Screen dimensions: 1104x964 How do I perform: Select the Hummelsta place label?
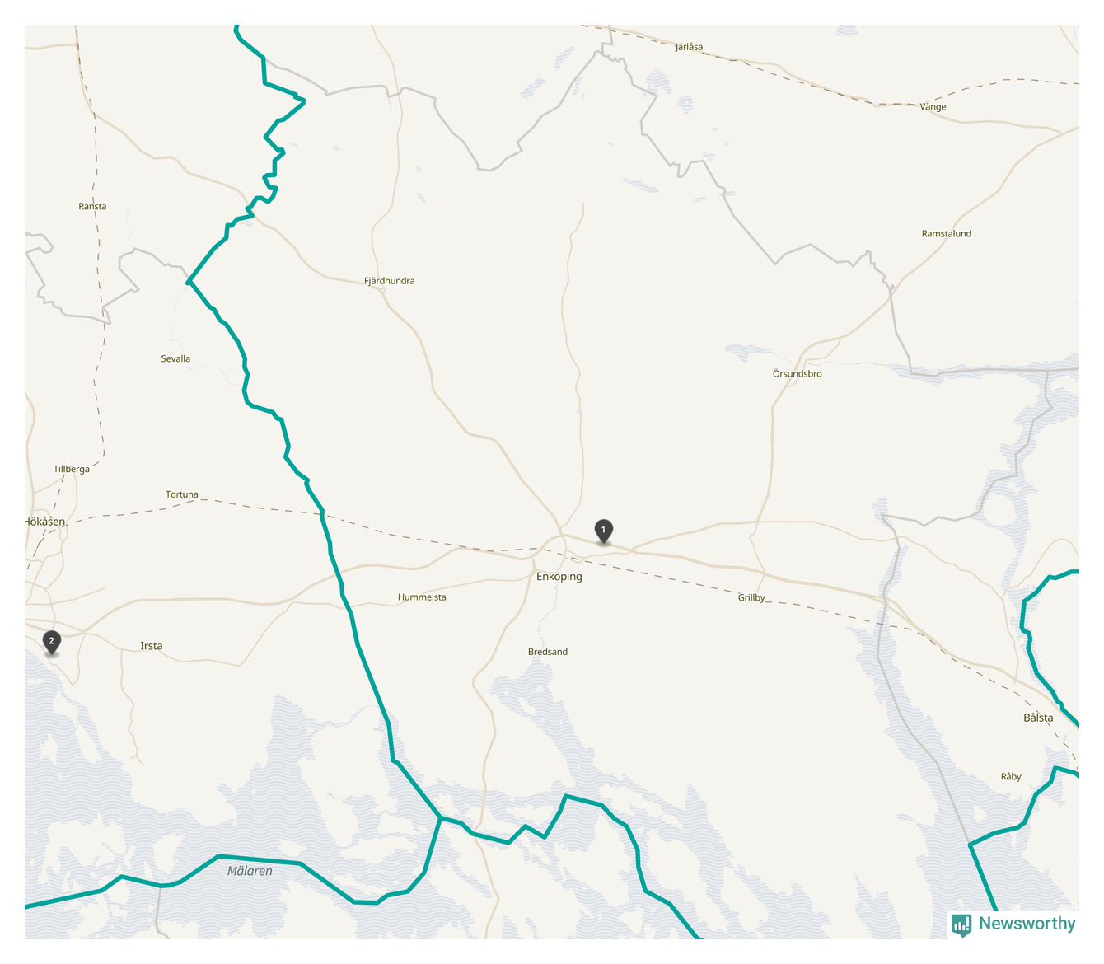pyautogui.click(x=422, y=597)
